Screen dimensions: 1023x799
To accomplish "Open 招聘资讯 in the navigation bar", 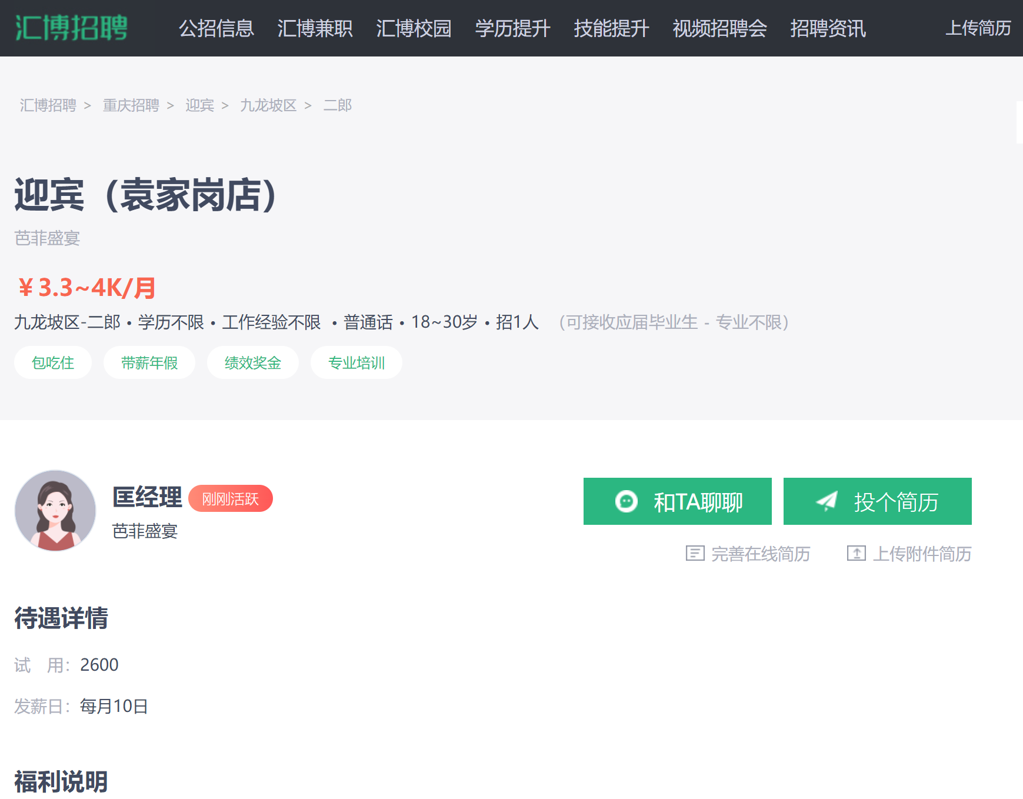I will (x=828, y=28).
